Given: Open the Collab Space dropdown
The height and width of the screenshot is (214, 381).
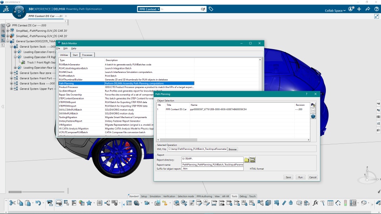Looking at the screenshot, I should [x=335, y=10].
